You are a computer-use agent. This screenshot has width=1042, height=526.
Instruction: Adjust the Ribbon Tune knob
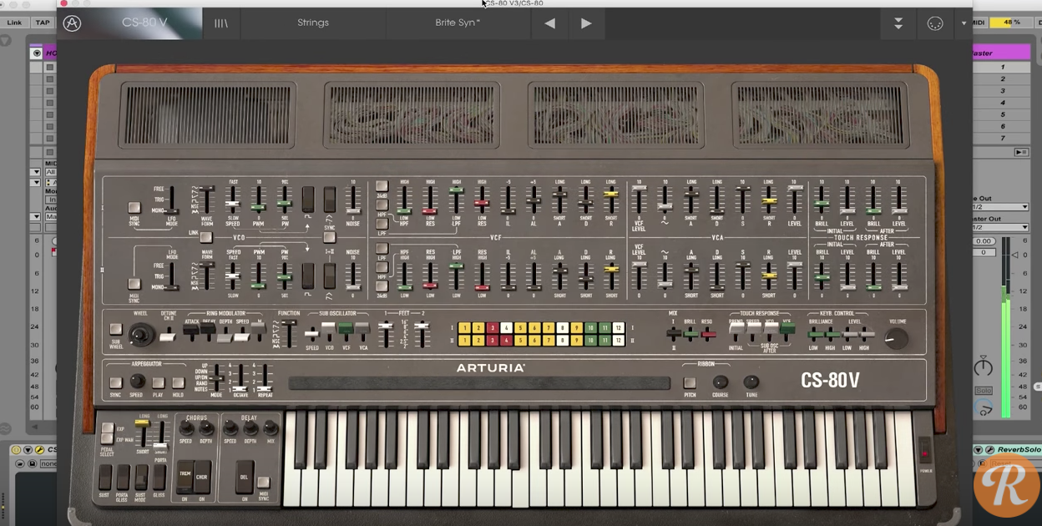751,382
